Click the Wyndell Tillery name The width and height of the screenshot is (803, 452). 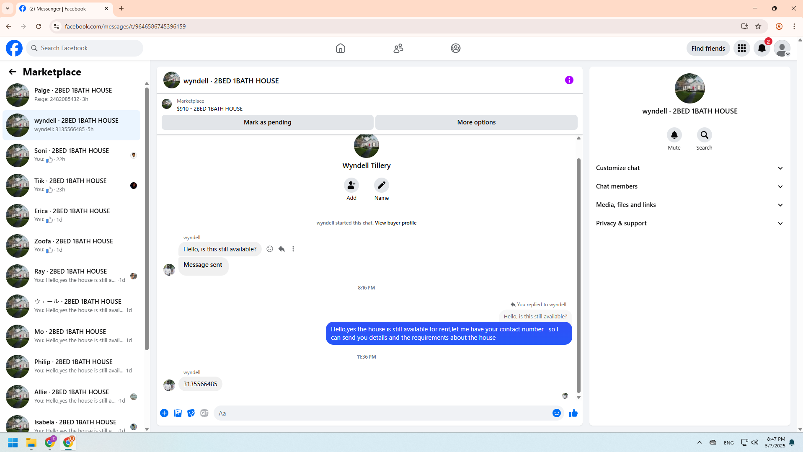[366, 165]
